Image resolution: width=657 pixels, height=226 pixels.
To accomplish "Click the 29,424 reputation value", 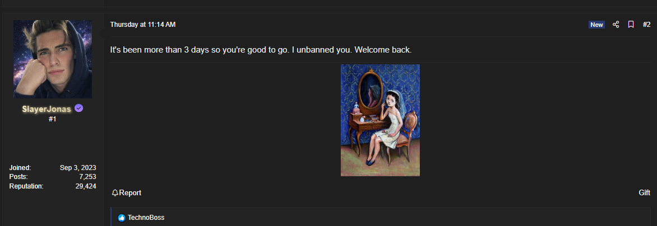I will 86,186.
